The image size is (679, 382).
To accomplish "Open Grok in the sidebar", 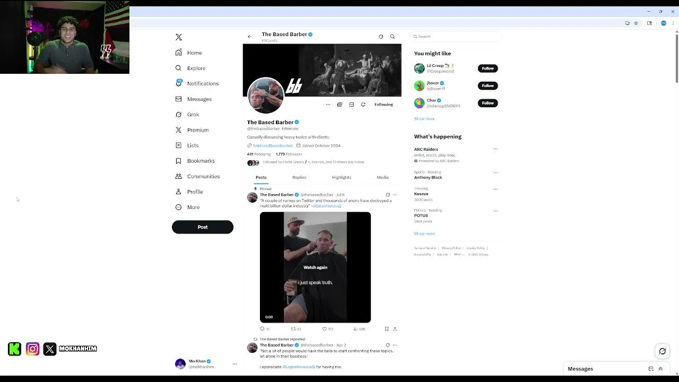I will 187,115.
